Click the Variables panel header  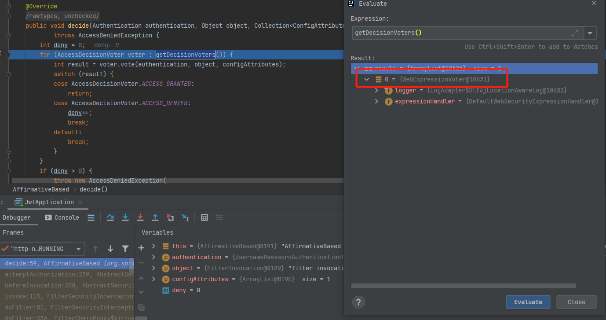point(157,232)
